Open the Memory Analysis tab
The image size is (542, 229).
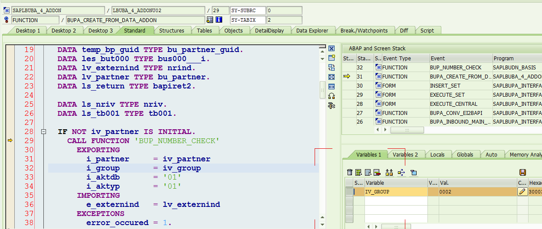click(x=524, y=154)
